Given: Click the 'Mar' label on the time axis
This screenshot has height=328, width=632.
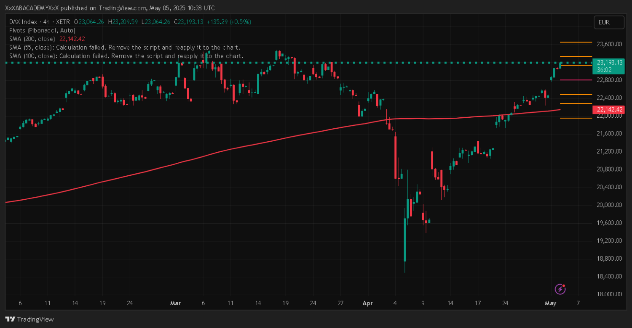Looking at the screenshot, I should [x=175, y=303].
